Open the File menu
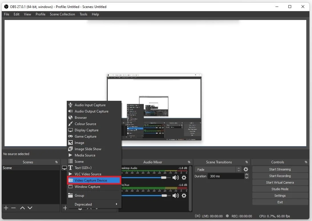Screen dimensions: 312x221 7,14
